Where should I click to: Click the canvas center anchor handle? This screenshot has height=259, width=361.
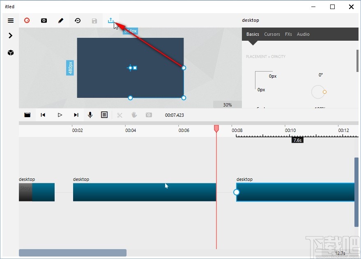tap(130, 68)
